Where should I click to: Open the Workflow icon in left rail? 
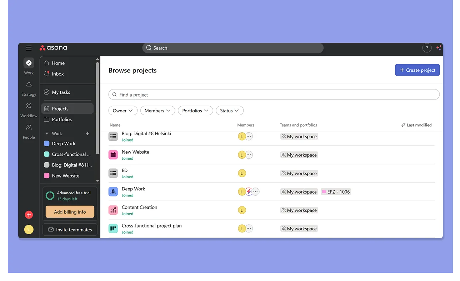pyautogui.click(x=29, y=106)
